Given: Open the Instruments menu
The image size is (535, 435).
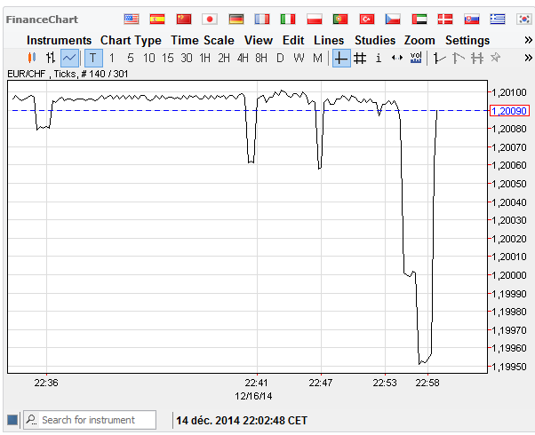Looking at the screenshot, I should (x=59, y=40).
